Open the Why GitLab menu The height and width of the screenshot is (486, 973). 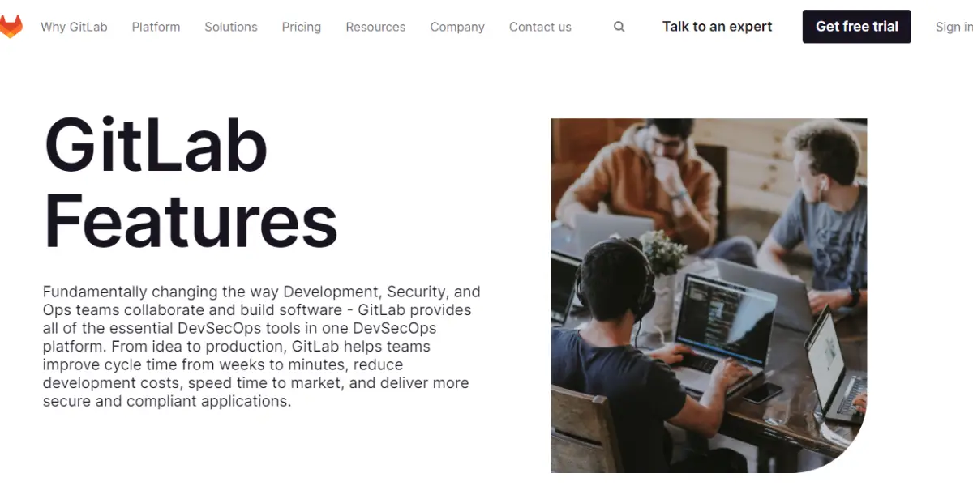[x=74, y=27]
